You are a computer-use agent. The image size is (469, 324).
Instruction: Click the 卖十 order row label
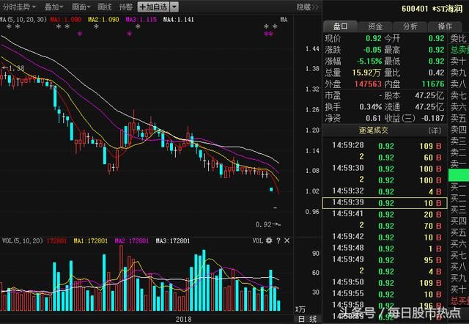pyautogui.click(x=458, y=62)
